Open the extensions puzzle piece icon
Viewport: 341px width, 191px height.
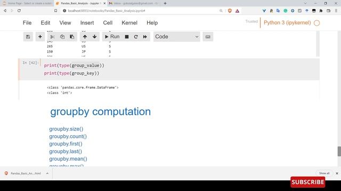pos(321,11)
